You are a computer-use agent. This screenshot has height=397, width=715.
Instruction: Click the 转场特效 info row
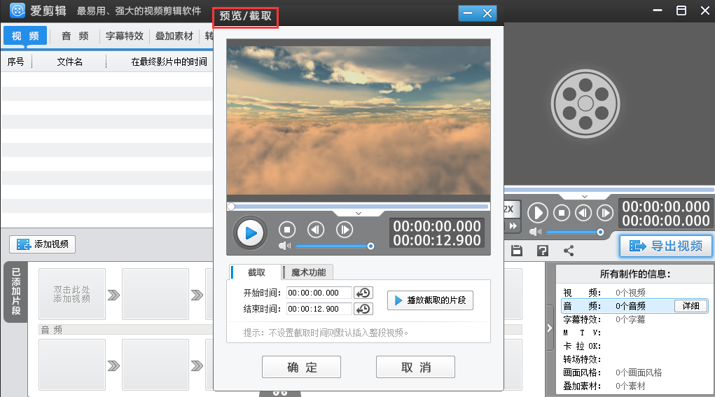click(x=634, y=359)
